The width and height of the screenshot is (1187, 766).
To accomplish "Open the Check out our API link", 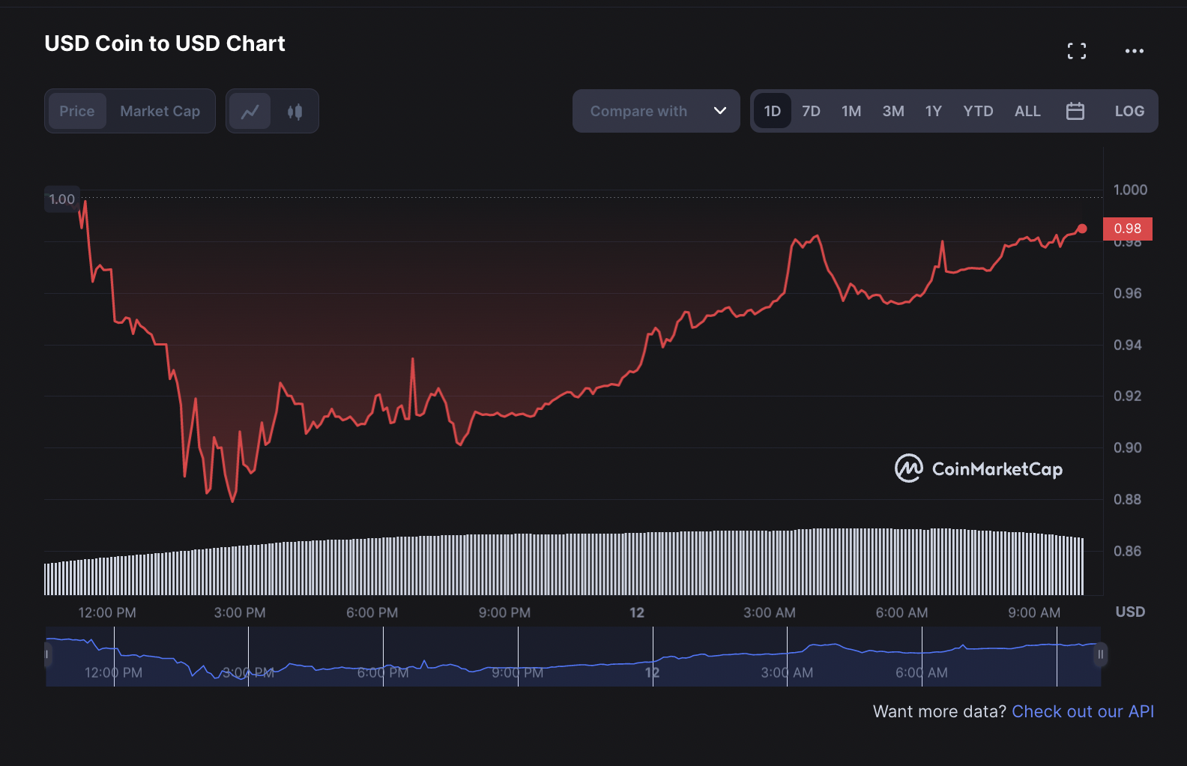I will pyautogui.click(x=1083, y=711).
